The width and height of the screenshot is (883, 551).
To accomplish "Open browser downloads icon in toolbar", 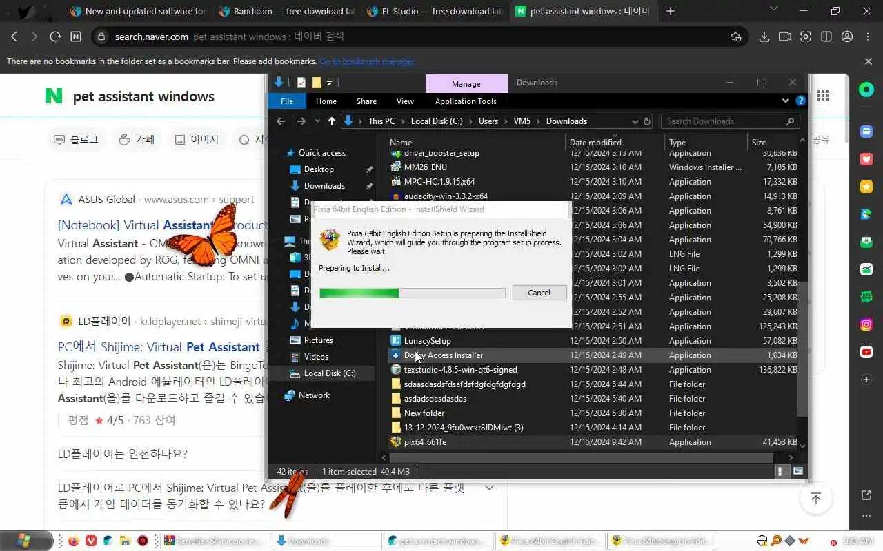I will coord(764,37).
